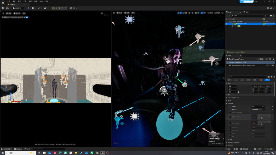Click the Add component button
Viewport: 276px width, 155px height.
[x=260, y=59]
